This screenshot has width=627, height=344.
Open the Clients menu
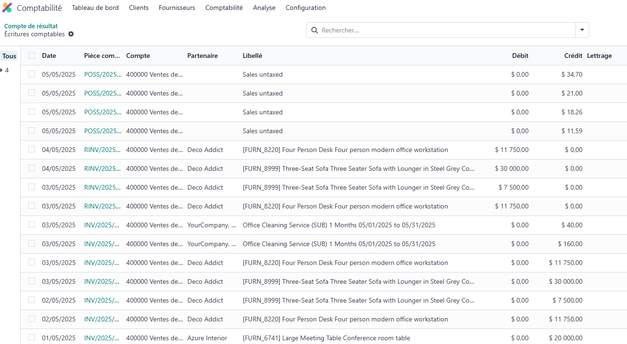139,8
